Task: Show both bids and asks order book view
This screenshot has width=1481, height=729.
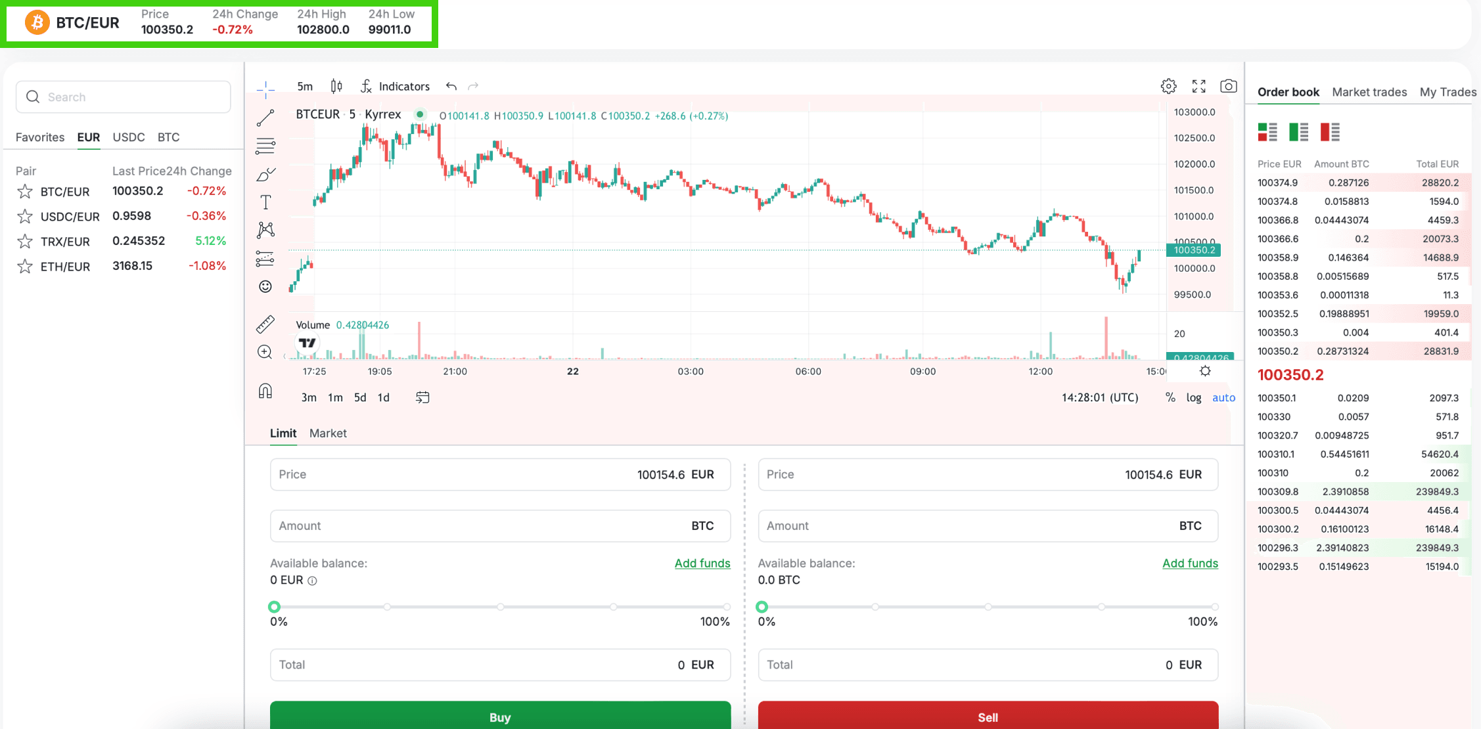Action: (1267, 132)
